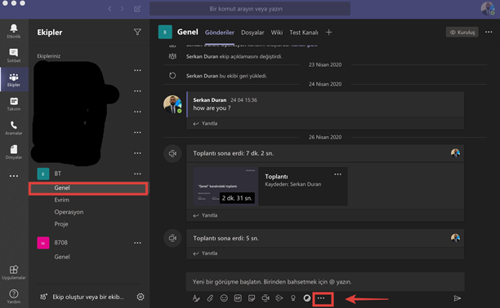Open Toplantı recording more options
Image resolution: width=500 pixels, height=308 pixels.
(337, 174)
